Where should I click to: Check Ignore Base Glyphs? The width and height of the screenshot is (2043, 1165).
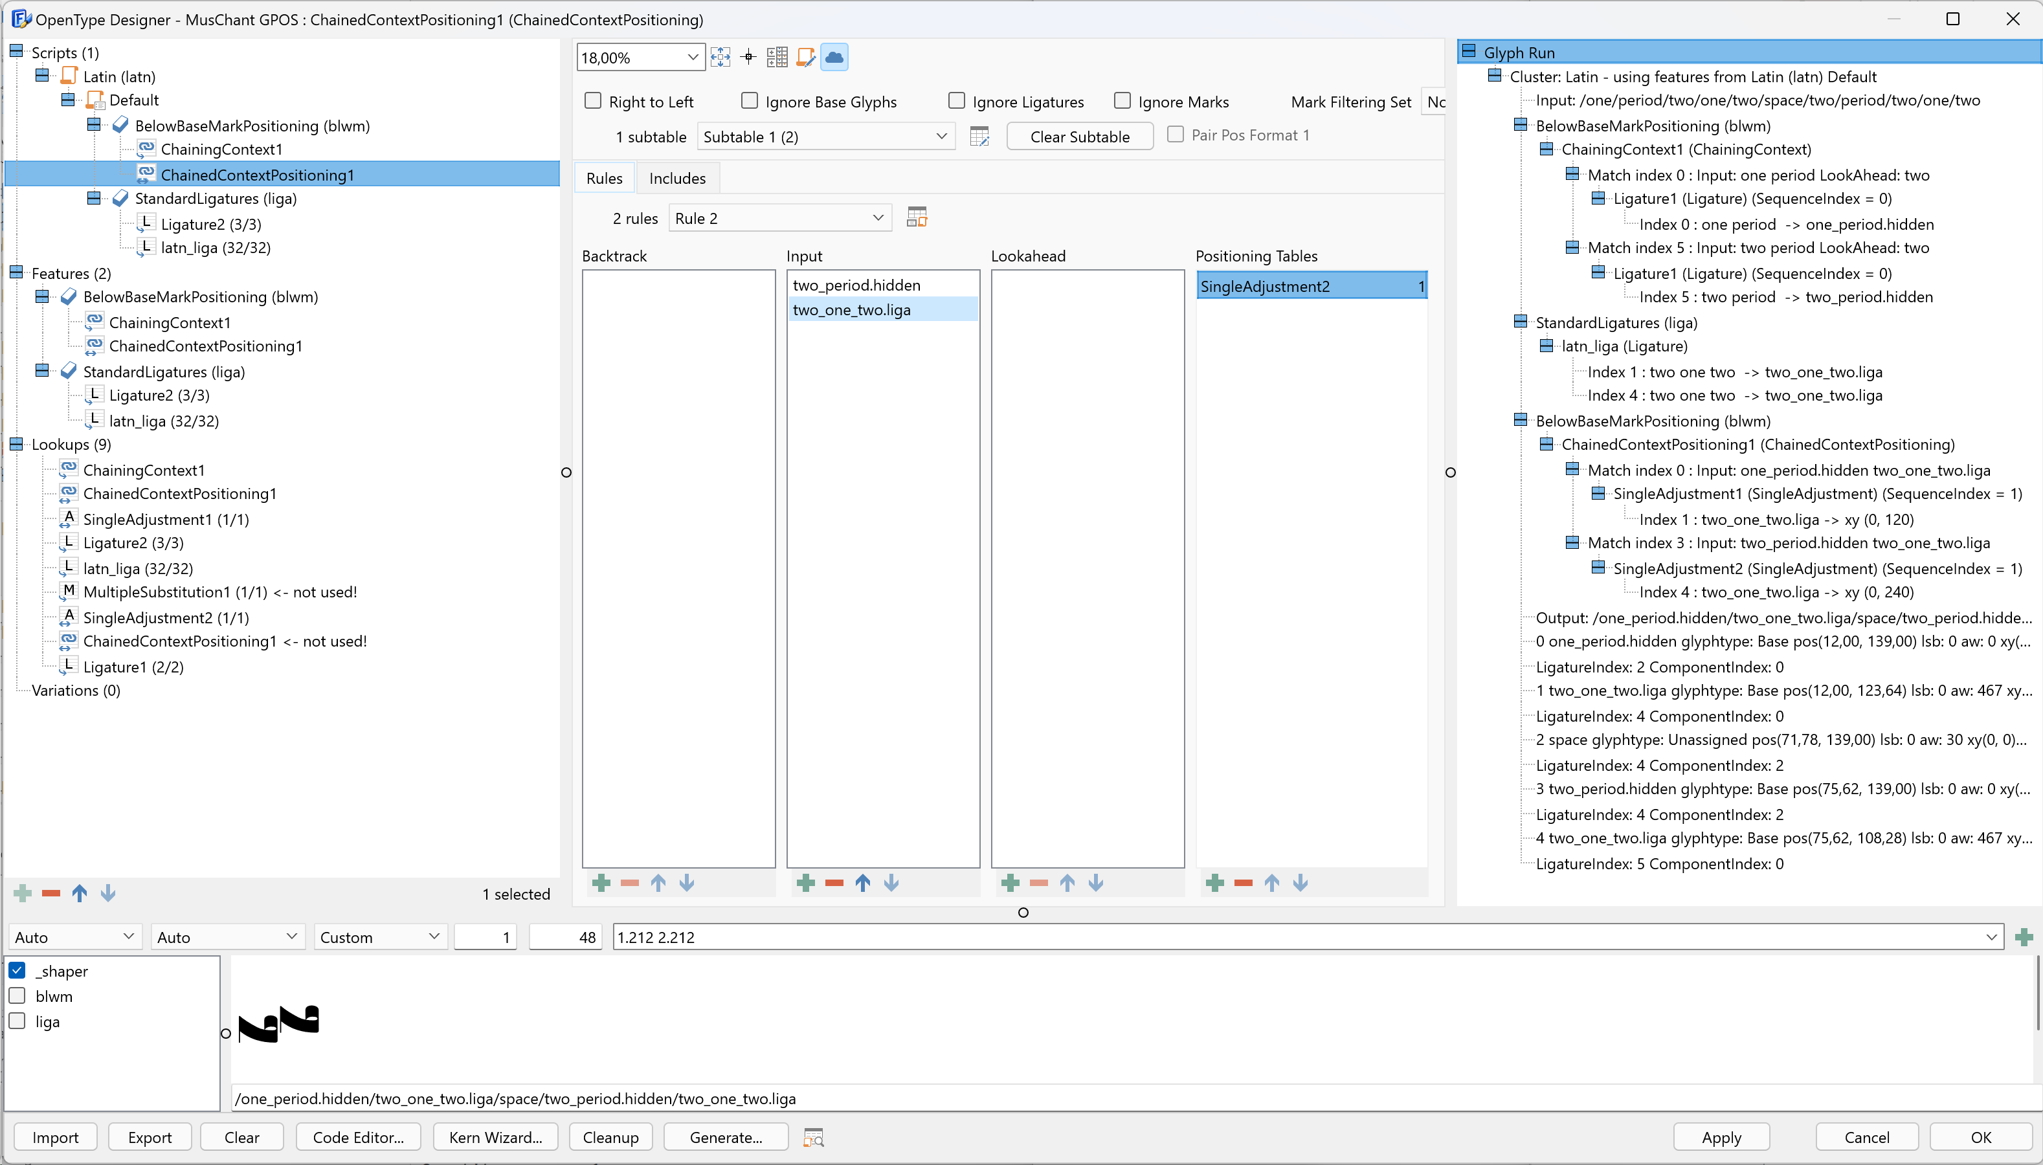[750, 101]
